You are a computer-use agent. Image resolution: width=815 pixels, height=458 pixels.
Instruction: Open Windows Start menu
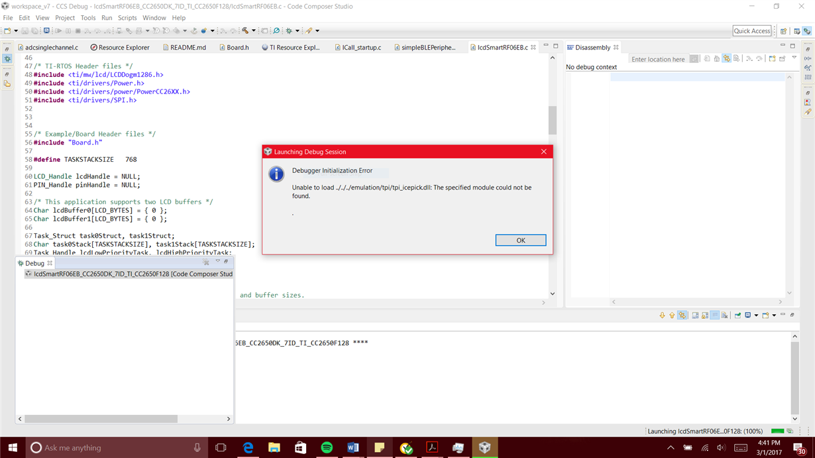[13, 447]
